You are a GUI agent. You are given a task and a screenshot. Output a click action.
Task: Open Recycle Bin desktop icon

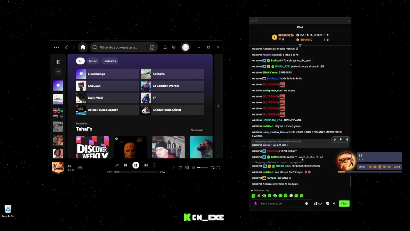click(8, 211)
